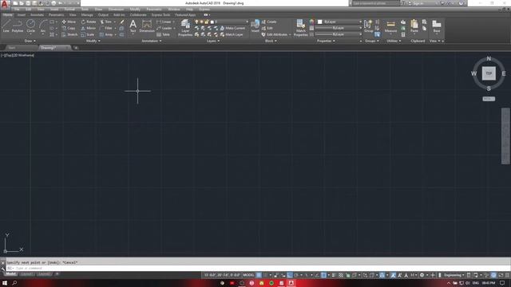Viewport: 511px width, 287px height.
Task: Click the Trim tool
Action: 106,22
